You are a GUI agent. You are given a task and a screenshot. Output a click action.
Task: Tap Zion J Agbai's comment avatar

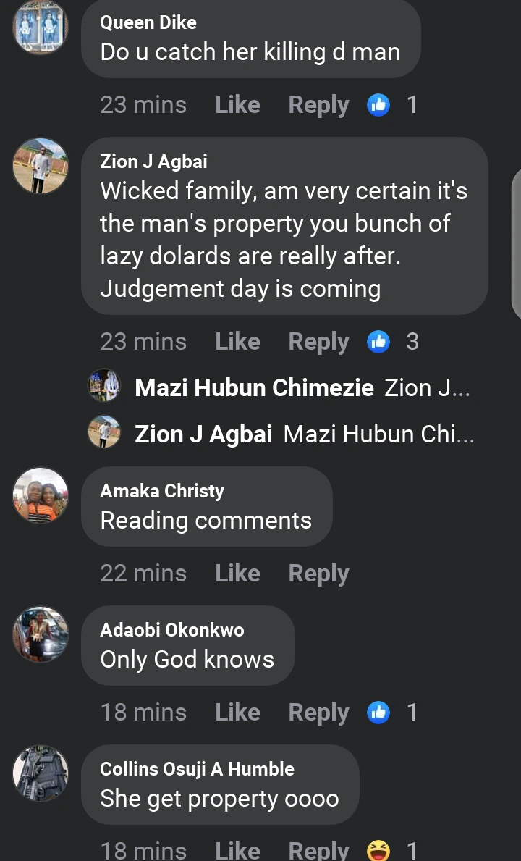[41, 166]
